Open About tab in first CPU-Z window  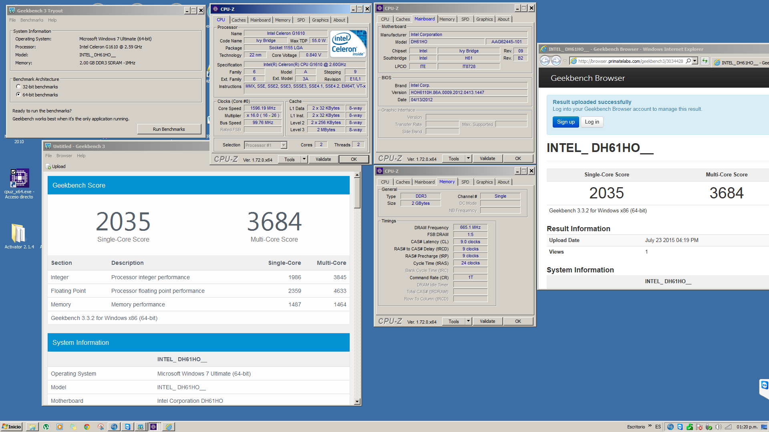[x=339, y=20]
